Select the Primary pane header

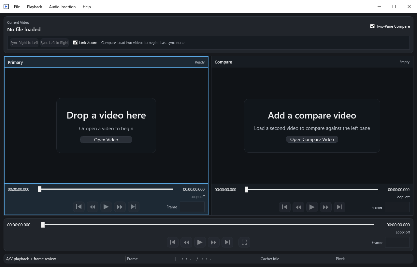coord(106,62)
